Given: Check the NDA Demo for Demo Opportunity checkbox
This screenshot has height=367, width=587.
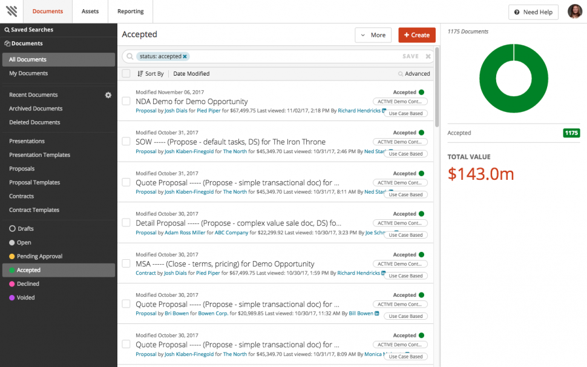Looking at the screenshot, I should (126, 101).
